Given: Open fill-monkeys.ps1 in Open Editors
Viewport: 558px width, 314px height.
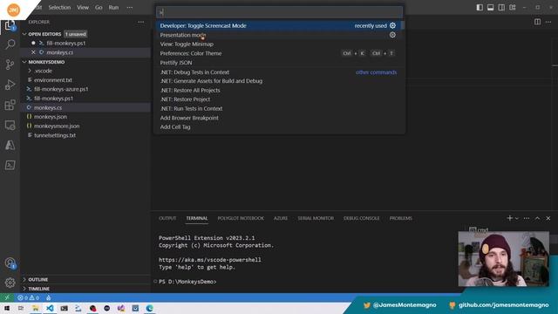Looking at the screenshot, I should pyautogui.click(x=66, y=43).
